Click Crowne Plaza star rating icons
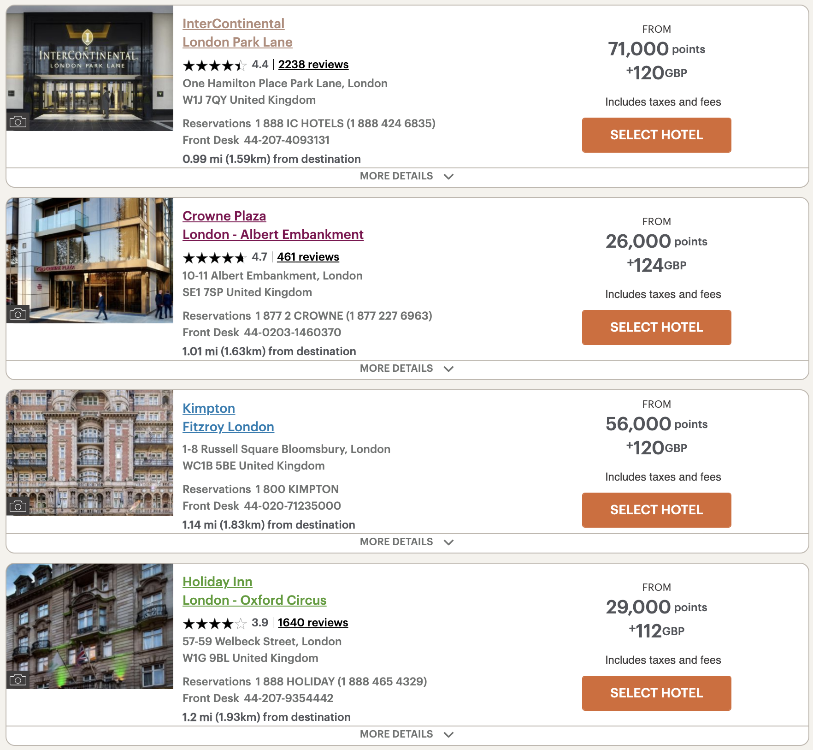 215,258
